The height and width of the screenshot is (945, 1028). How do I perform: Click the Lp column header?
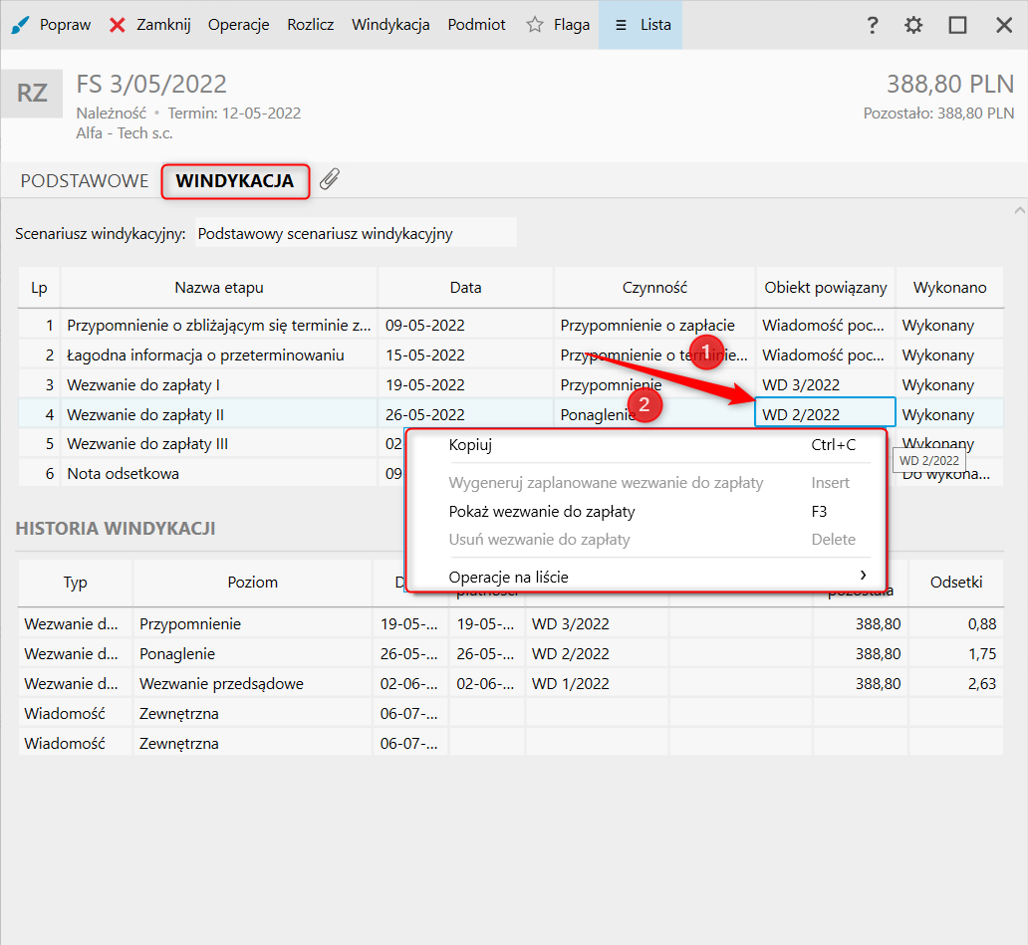(39, 288)
